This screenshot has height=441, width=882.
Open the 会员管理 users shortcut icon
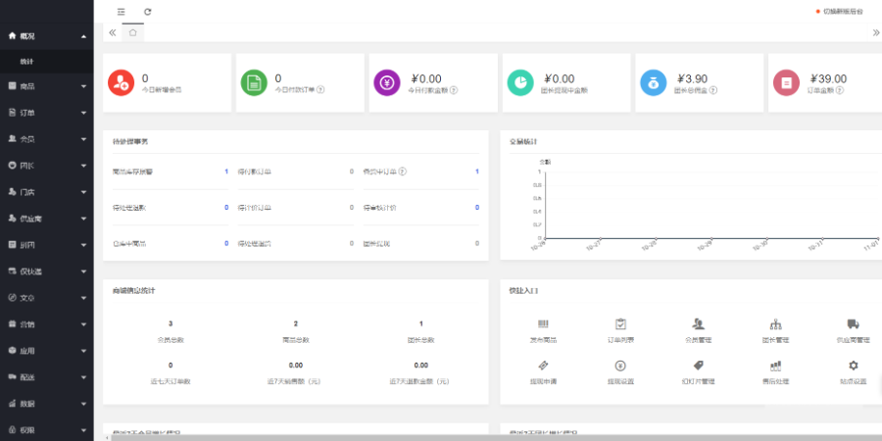[x=699, y=324]
